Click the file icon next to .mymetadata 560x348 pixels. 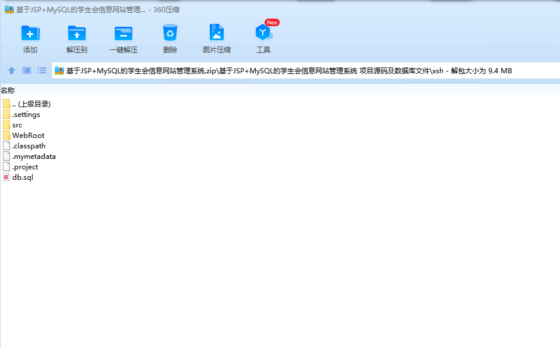point(6,156)
